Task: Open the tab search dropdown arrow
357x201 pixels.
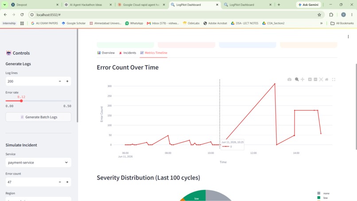Action: pos(4,4)
